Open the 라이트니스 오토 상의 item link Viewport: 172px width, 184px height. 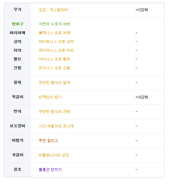tap(56, 41)
